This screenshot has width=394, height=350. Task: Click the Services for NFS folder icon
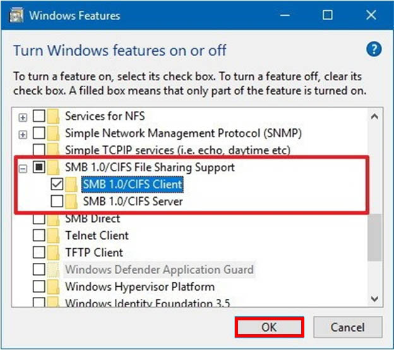tap(54, 117)
